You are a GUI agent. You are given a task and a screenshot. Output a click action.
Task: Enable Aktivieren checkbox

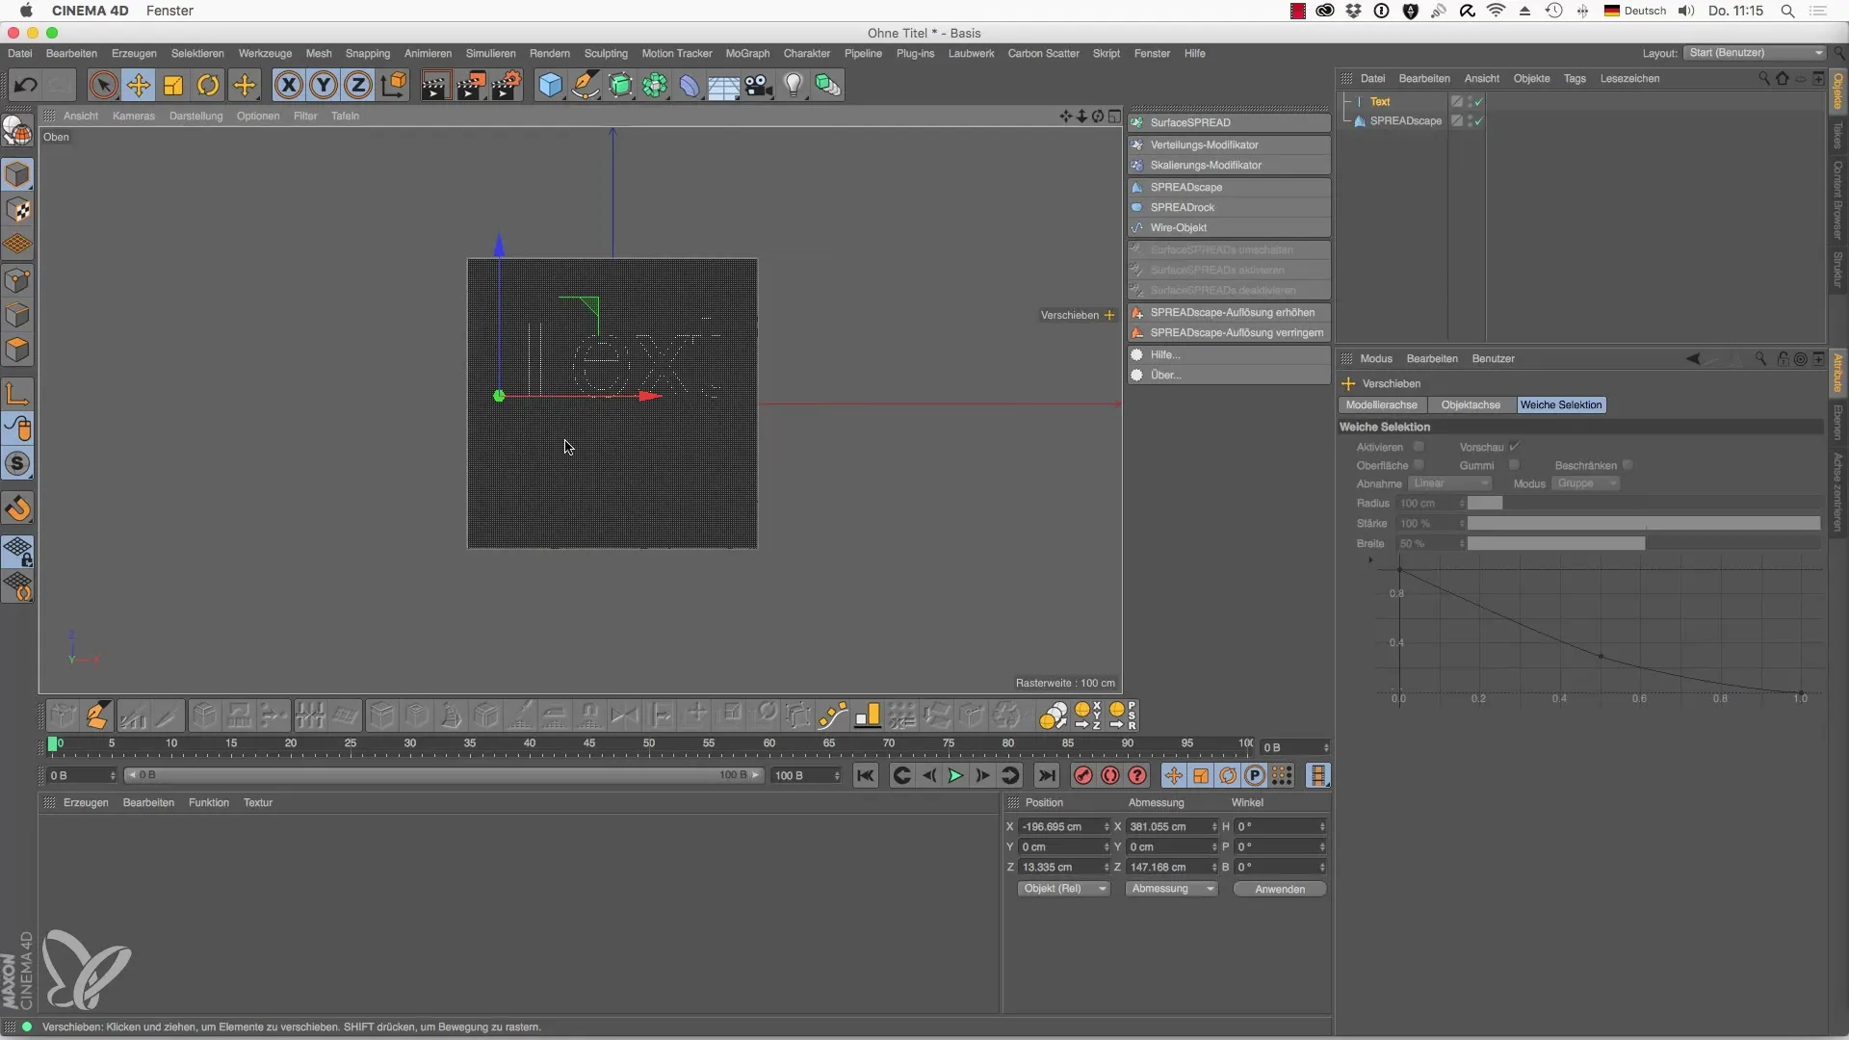pos(1419,447)
